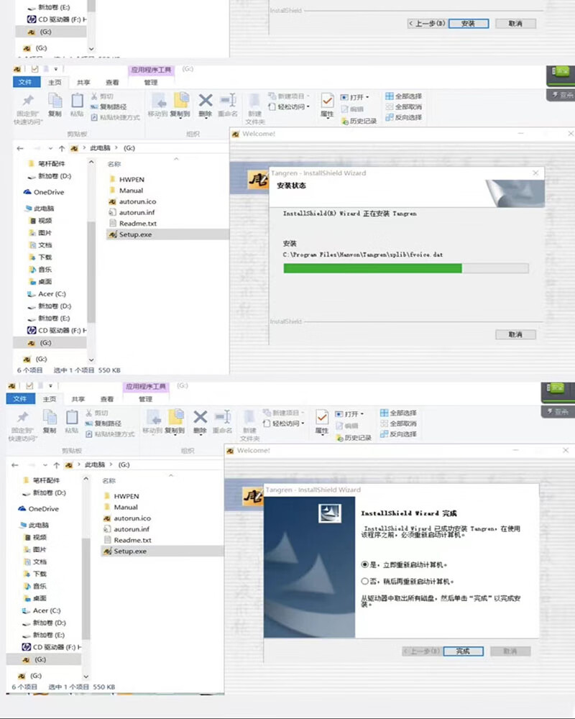Click the 粘贴 (Paste) icon in the middle explorer ribbon
The width and height of the screenshot is (575, 719).
pyautogui.click(x=76, y=101)
